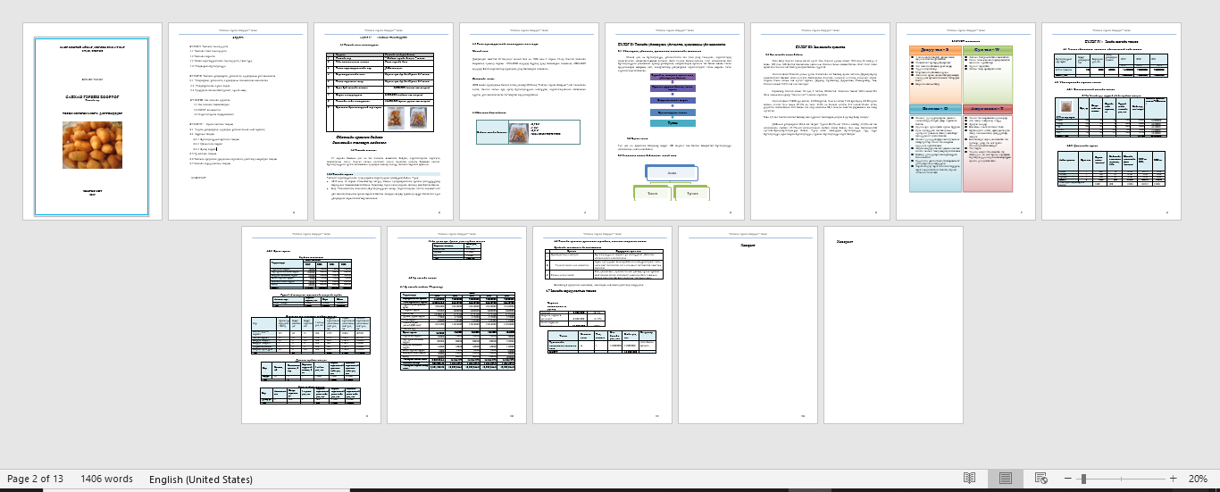Open navigation via Page 2 of 13
This screenshot has height=492, width=1220.
35,479
